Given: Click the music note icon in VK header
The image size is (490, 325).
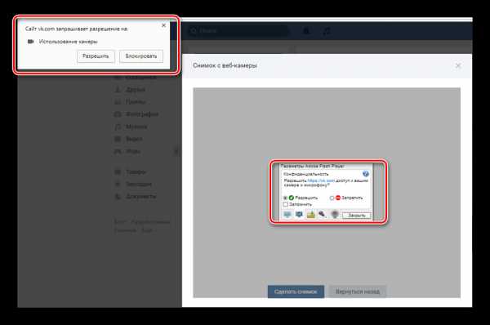Looking at the screenshot, I should 326,31.
